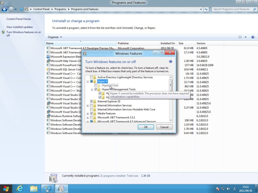Launch Internet Explorer from taskbar
The width and height of the screenshot is (258, 193).
click(x=20, y=189)
